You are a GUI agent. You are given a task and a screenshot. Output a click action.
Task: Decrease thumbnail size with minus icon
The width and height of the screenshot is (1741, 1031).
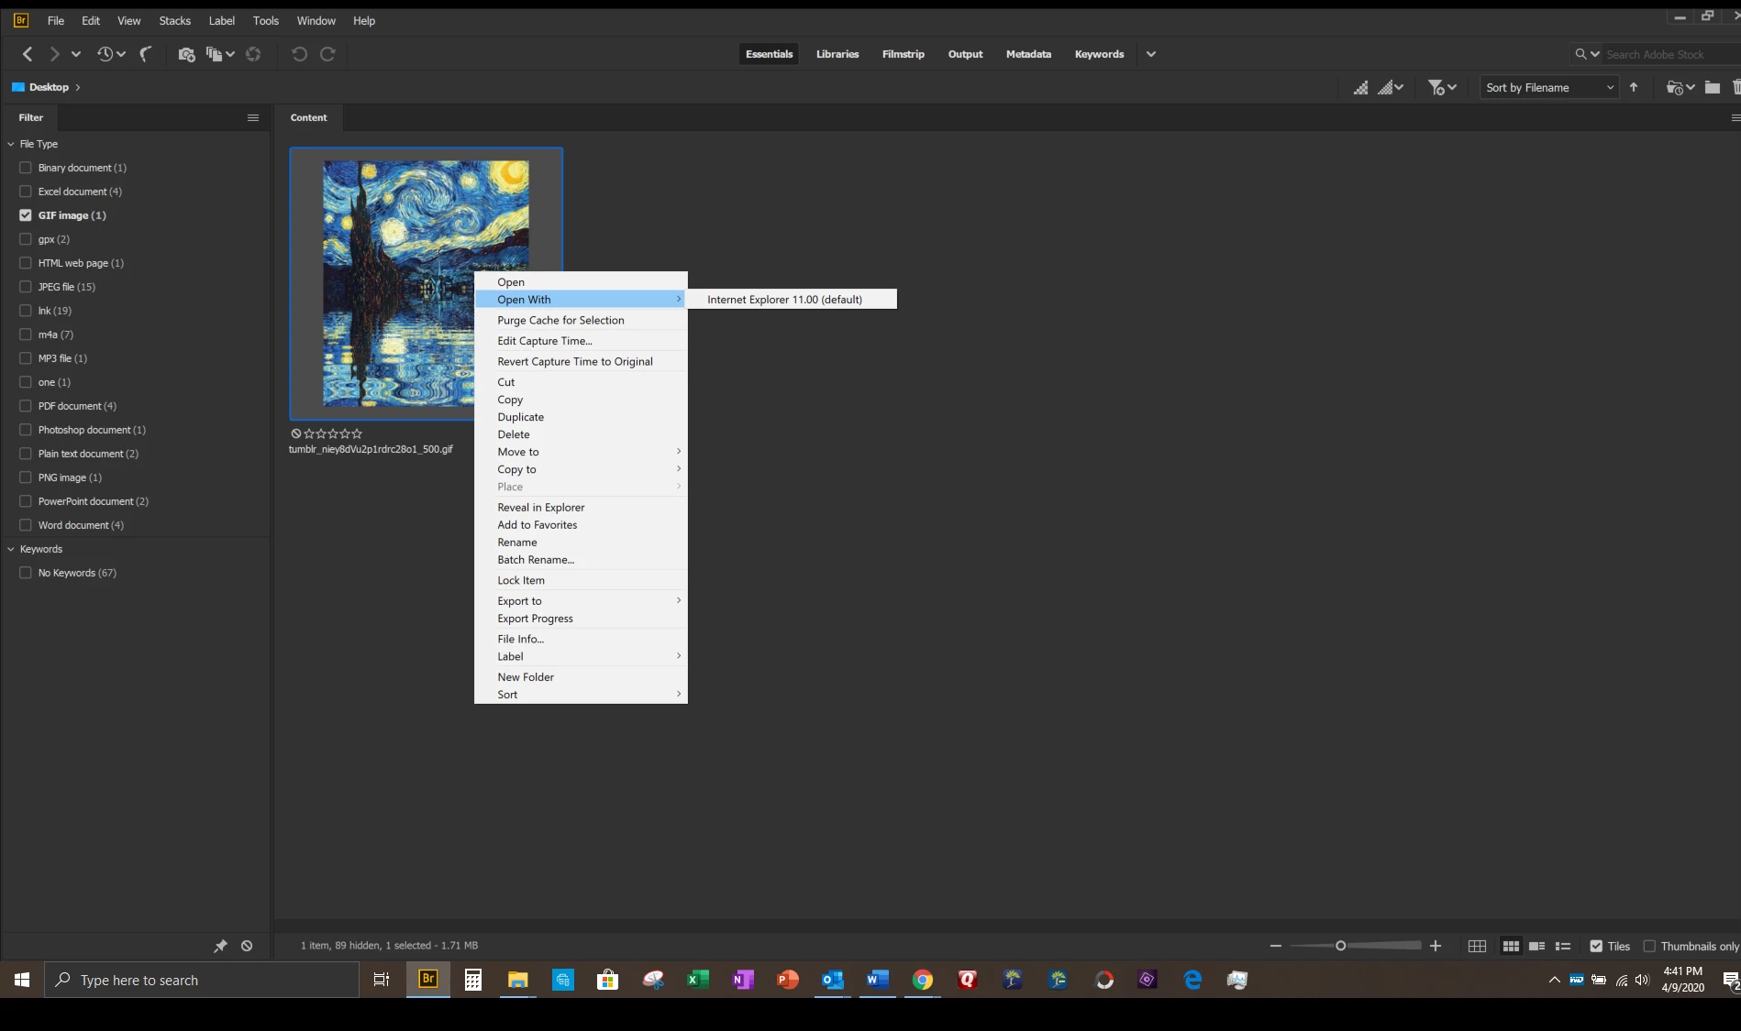(x=1275, y=946)
